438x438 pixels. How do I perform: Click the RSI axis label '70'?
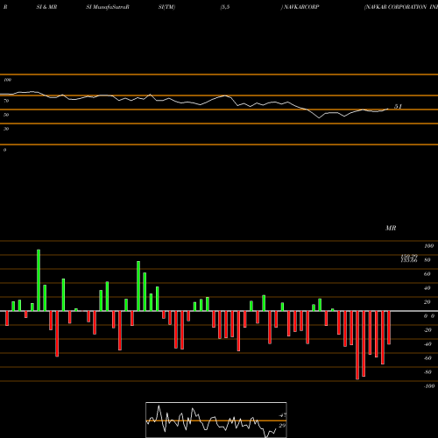point(6,101)
